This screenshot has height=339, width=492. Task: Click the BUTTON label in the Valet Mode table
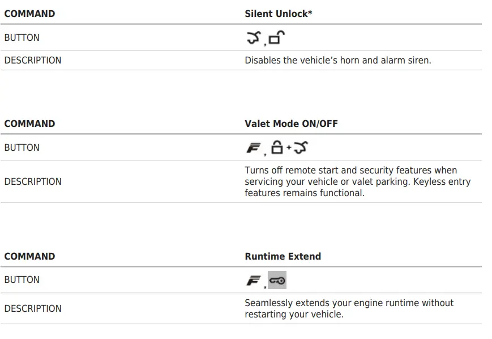pyautogui.click(x=22, y=147)
